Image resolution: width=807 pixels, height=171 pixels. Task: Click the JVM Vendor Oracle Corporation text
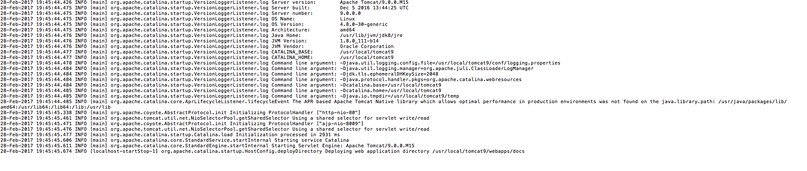pos(367,46)
